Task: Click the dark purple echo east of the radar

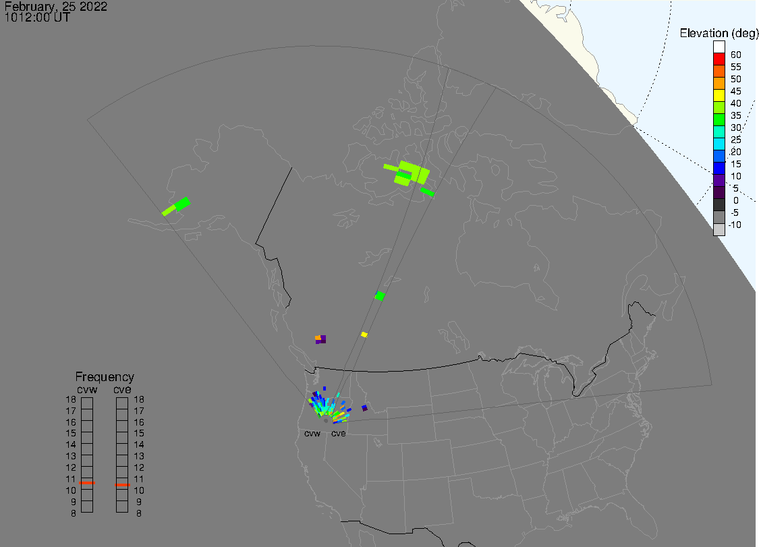Action: [x=364, y=408]
